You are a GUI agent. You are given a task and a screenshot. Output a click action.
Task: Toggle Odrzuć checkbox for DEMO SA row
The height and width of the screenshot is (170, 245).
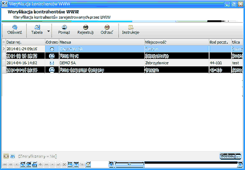point(52,63)
